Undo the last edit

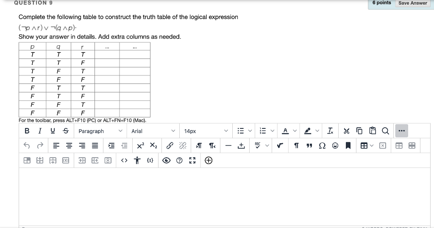(x=27, y=145)
